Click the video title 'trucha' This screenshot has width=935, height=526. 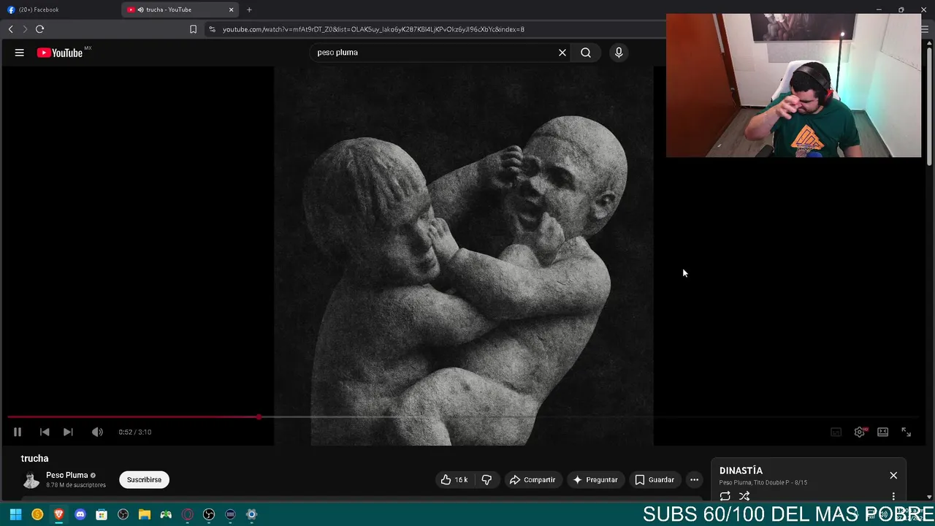pyautogui.click(x=34, y=458)
